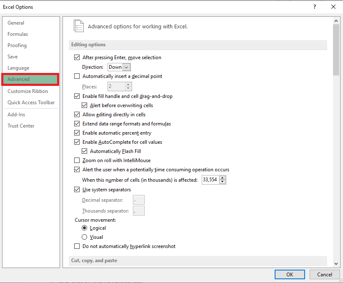Open the Trust Center category
This screenshot has width=343, height=283.
21,126
